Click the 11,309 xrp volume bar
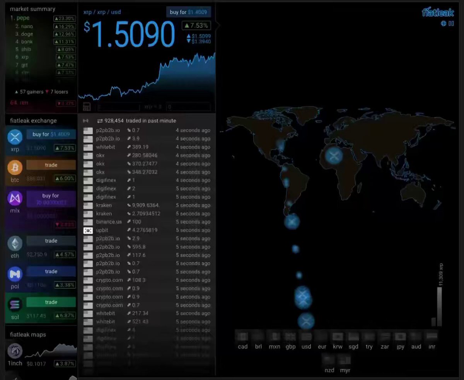Screen dimensions: 464x380 tap(439, 306)
